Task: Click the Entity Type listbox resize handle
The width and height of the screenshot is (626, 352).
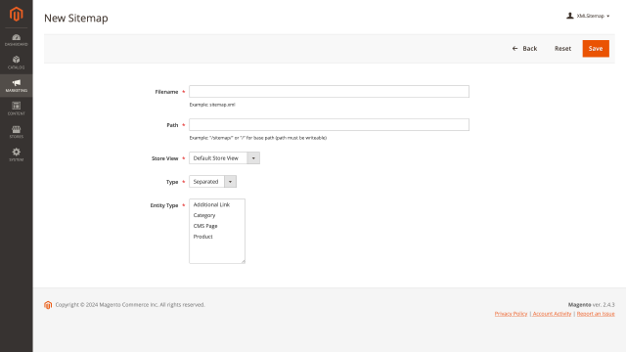Action: (243, 261)
